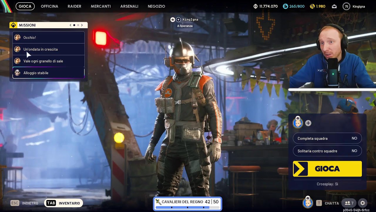Click the crown icon above the character

173,19
